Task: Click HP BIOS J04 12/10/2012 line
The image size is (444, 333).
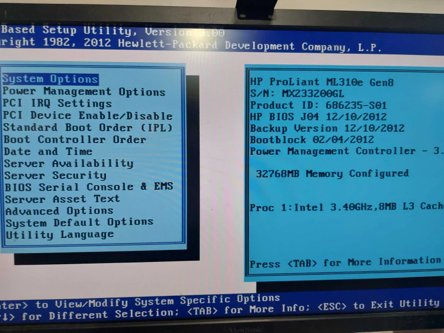Action: (x=318, y=117)
